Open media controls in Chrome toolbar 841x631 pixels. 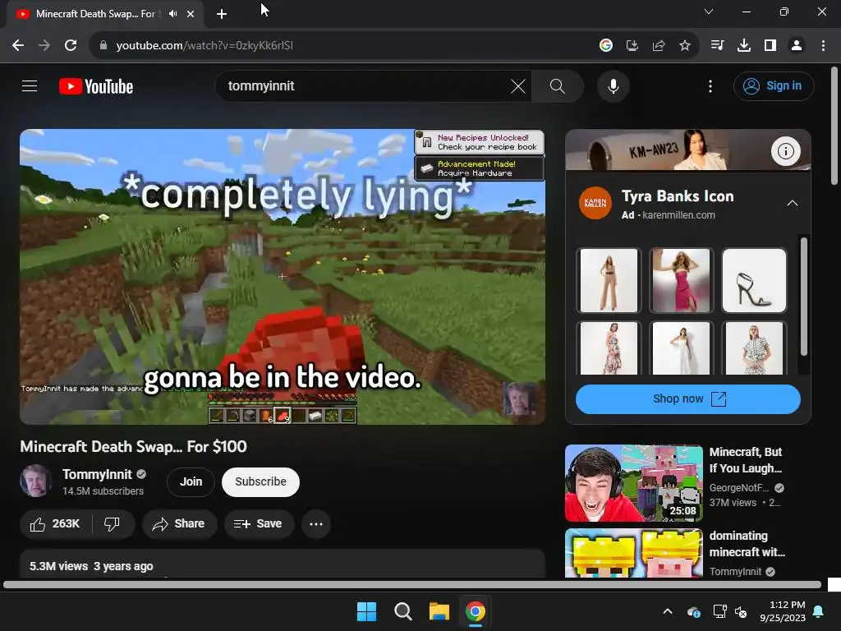[x=717, y=46]
